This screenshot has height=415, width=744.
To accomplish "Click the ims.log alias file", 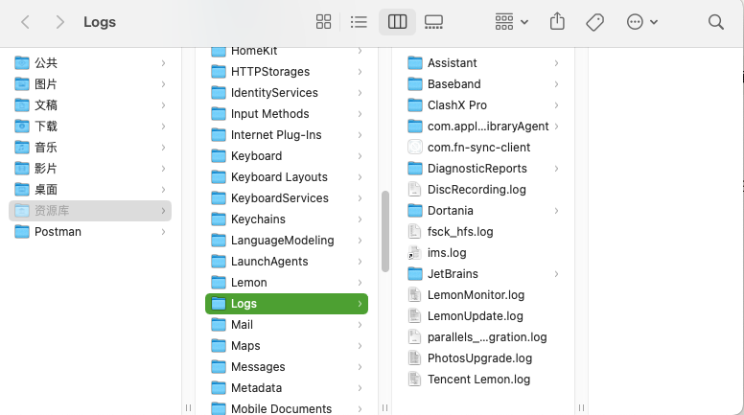I will (483, 253).
